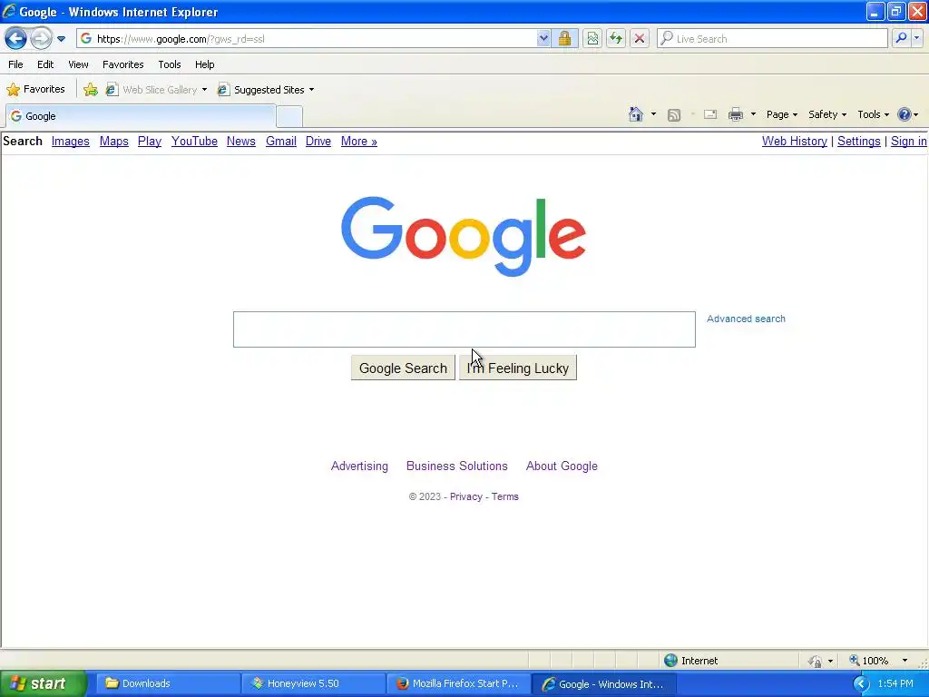This screenshot has width=929, height=697.
Task: Open Suggested Sites dropdown
Action: [267, 90]
